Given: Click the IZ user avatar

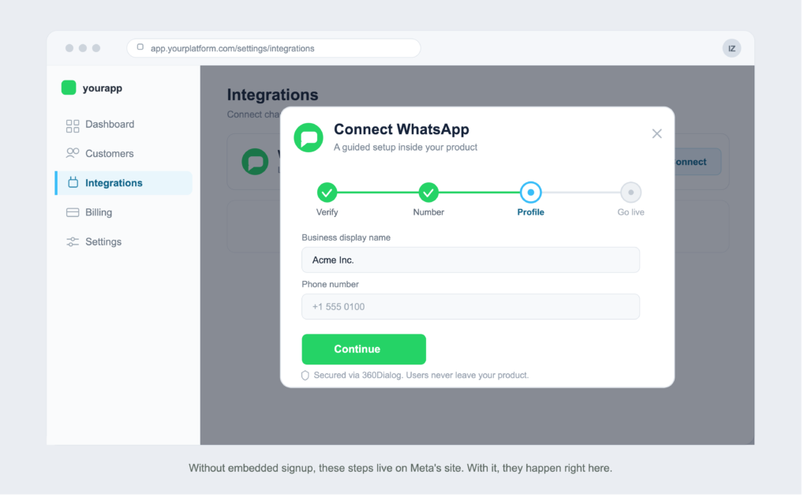Looking at the screenshot, I should click(738, 49).
